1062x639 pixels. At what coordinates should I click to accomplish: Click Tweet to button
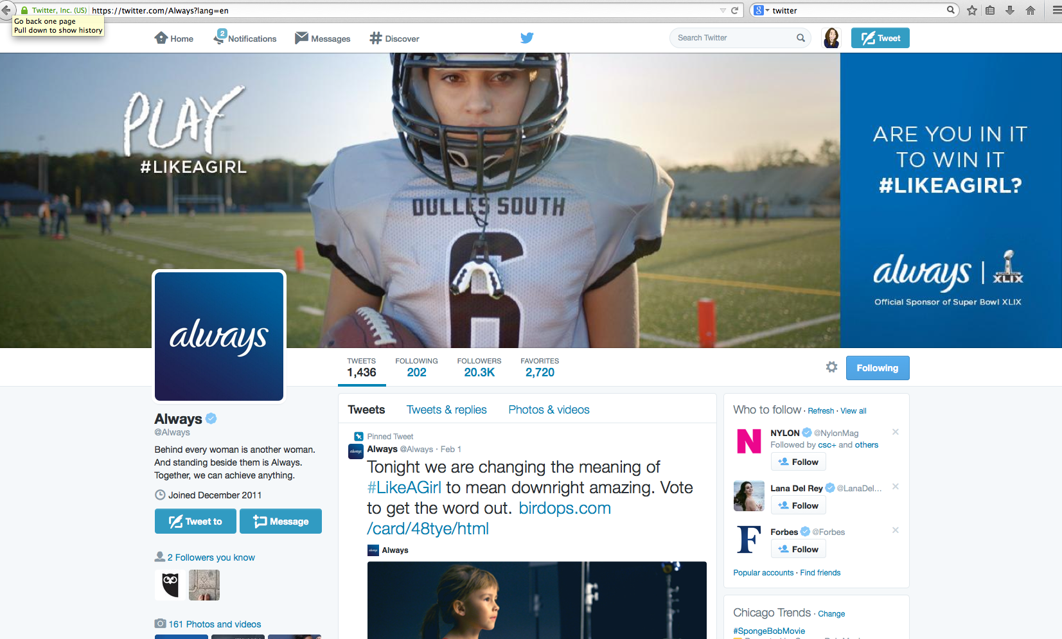click(x=195, y=521)
